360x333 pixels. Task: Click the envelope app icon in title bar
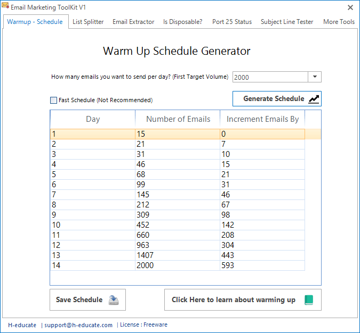tap(6, 7)
